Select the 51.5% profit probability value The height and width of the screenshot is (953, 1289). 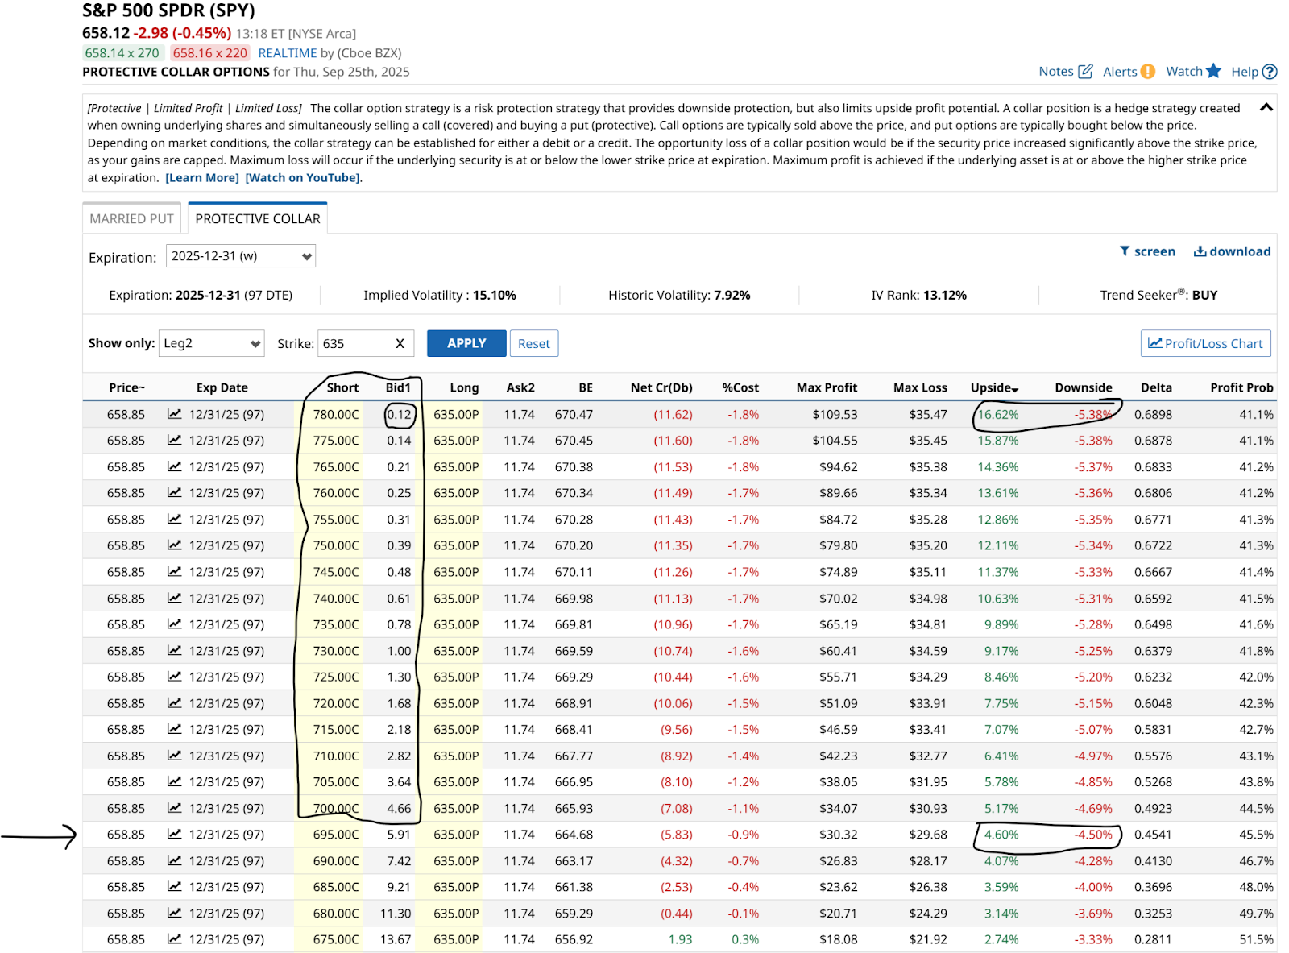click(1257, 939)
